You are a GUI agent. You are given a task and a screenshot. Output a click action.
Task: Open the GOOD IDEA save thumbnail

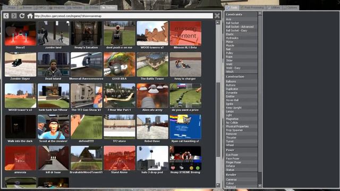[x=119, y=64]
